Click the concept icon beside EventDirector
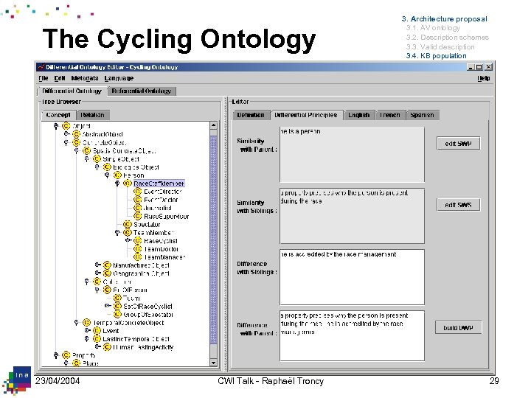531x398 pixels. (x=138, y=192)
